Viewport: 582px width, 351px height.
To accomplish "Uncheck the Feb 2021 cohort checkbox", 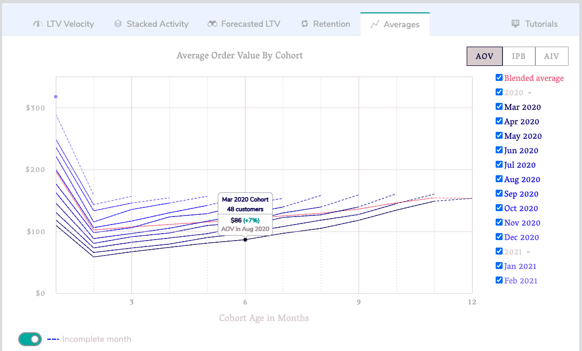I will [499, 280].
